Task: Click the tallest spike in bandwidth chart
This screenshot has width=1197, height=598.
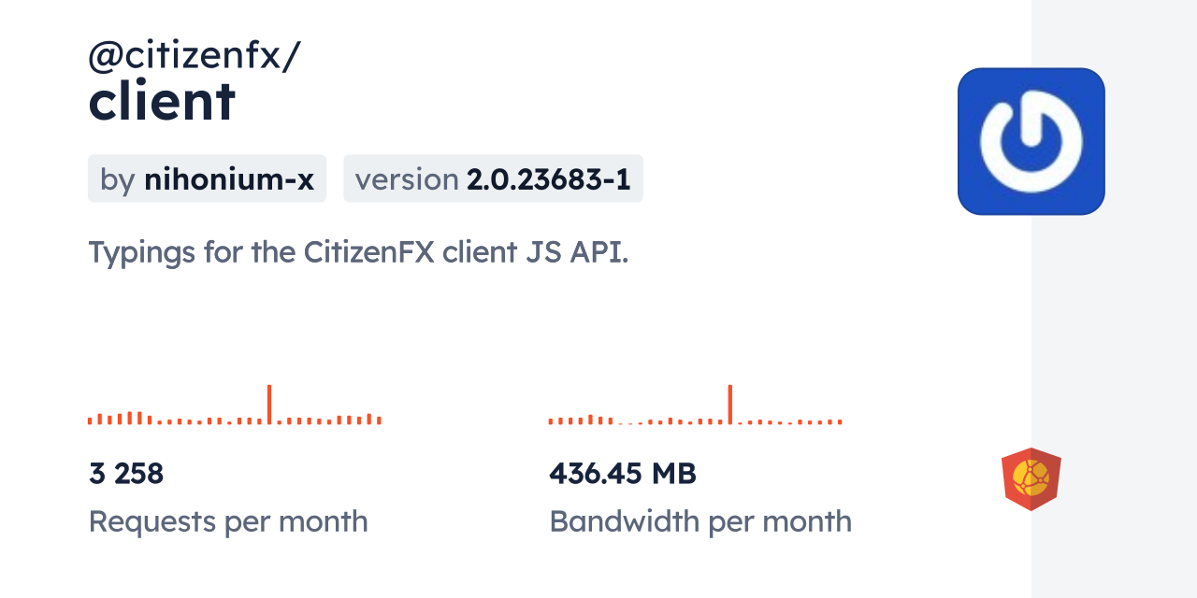Action: (x=729, y=405)
